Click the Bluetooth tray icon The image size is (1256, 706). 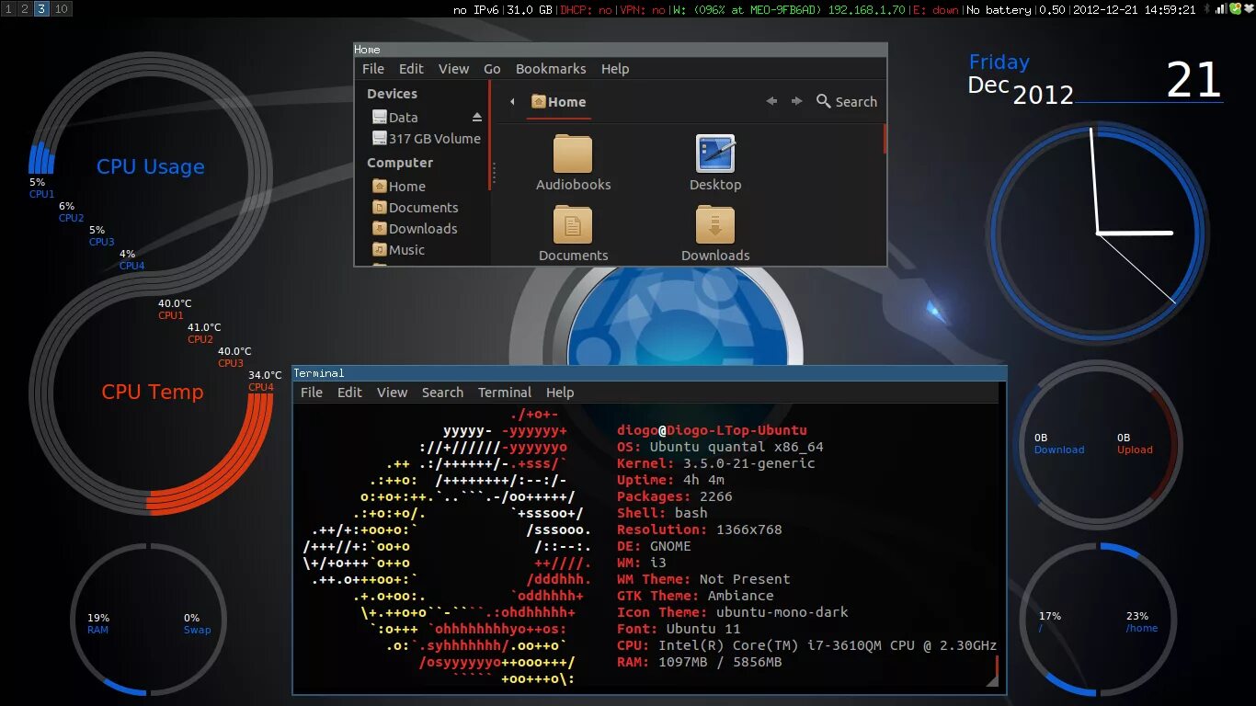point(1207,9)
